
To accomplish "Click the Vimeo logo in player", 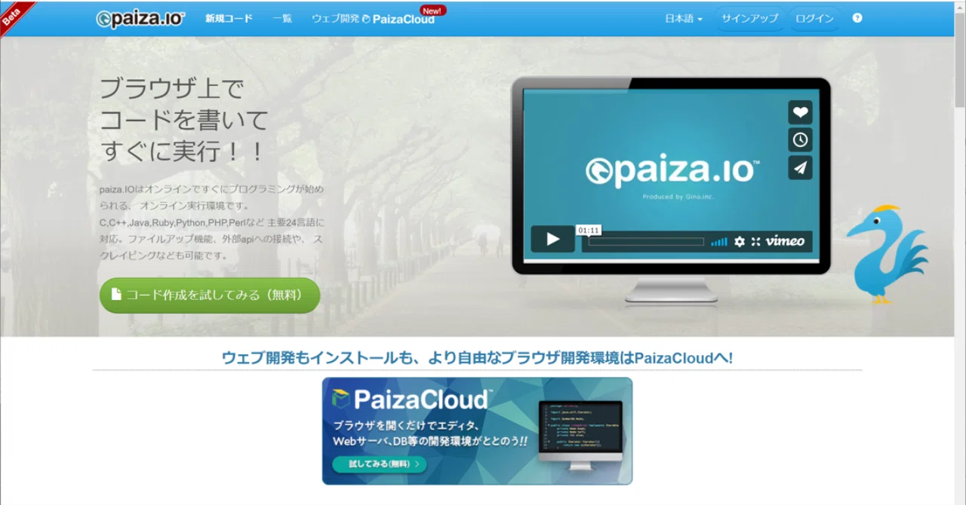I will coord(785,241).
